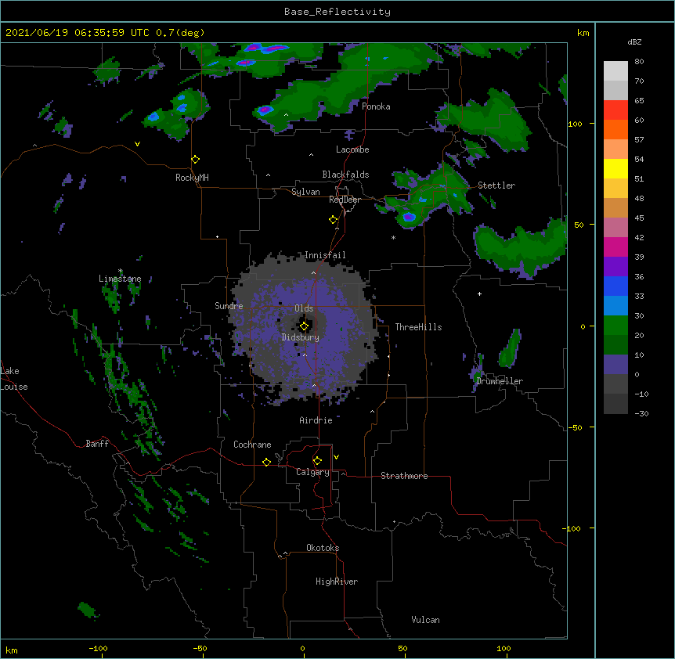
Task: Click the ThreeHills label
Action: (x=418, y=327)
